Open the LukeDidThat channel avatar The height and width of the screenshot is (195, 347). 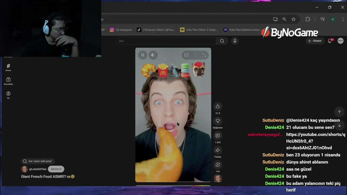[x=24, y=169]
